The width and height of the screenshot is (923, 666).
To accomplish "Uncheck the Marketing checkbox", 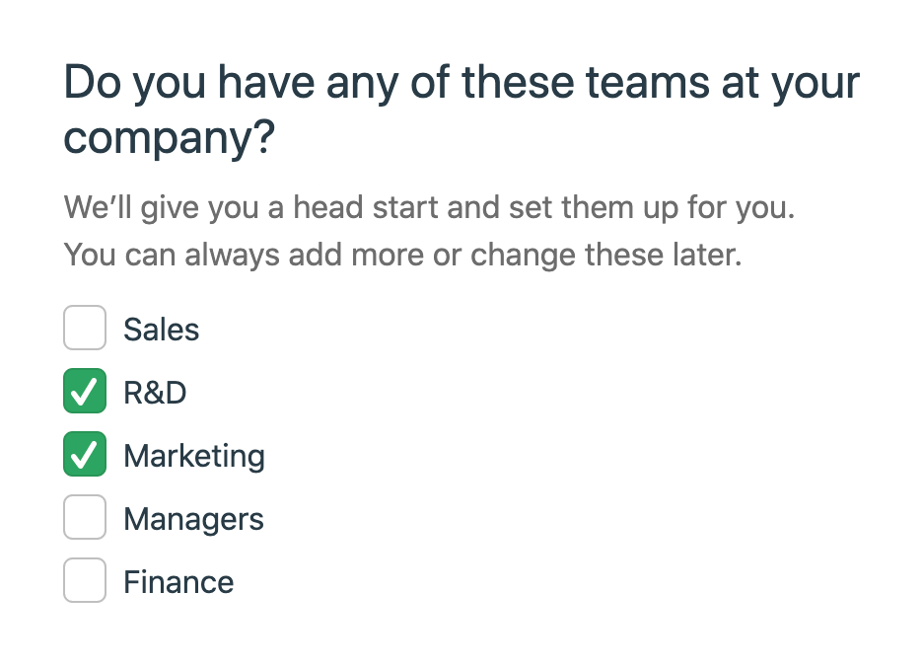I will 85,455.
